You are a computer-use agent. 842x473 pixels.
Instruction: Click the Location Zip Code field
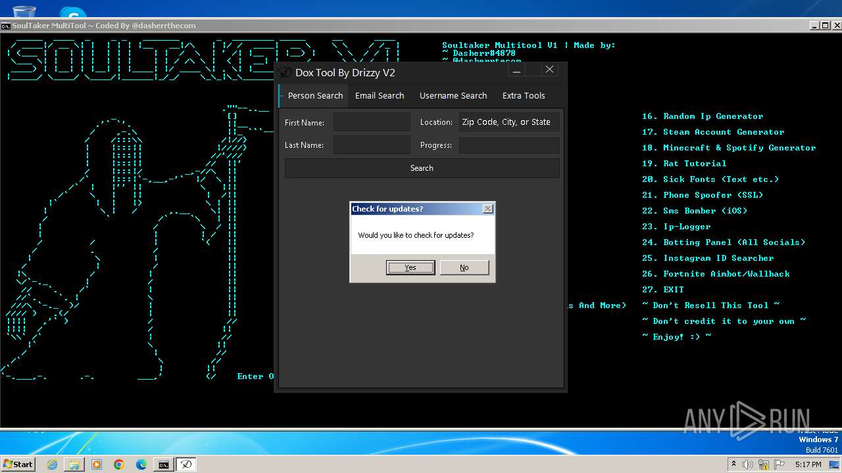click(x=509, y=122)
